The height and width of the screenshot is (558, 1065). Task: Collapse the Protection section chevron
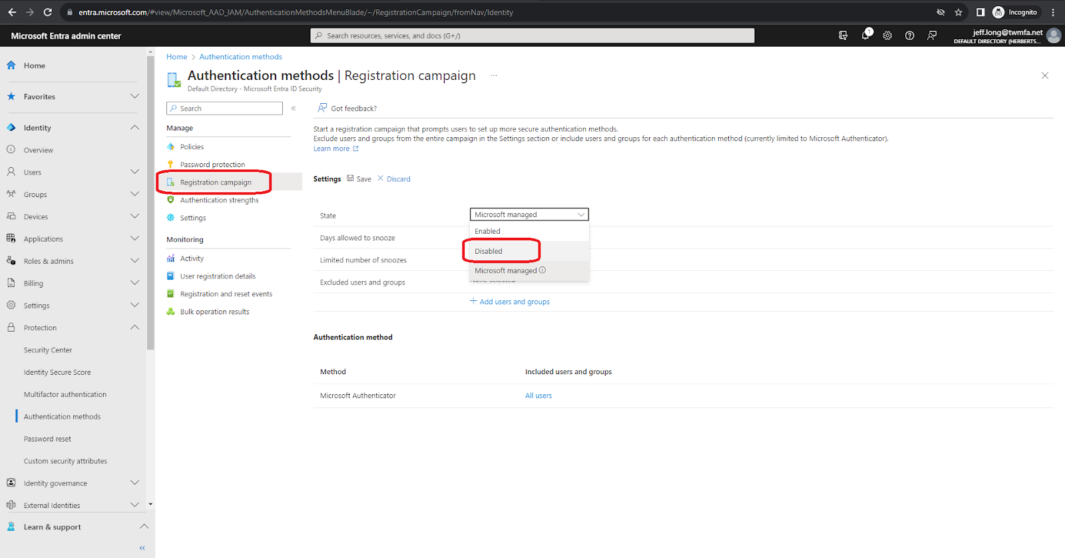click(134, 328)
